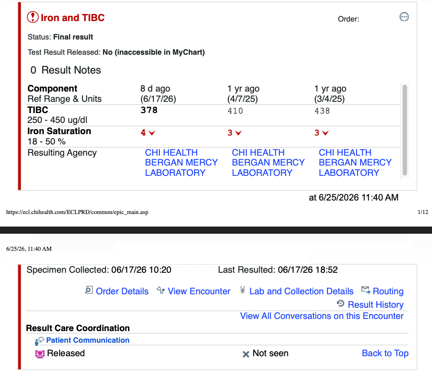Click the Not seen X icon

click(x=246, y=354)
